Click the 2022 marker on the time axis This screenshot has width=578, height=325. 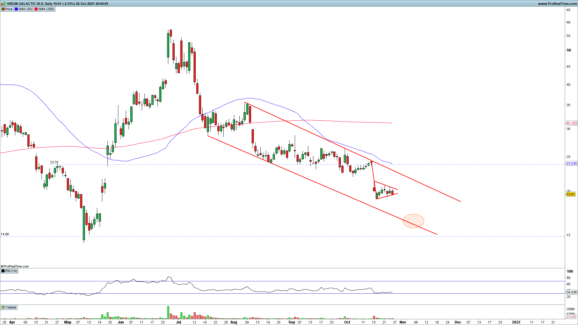(516, 322)
